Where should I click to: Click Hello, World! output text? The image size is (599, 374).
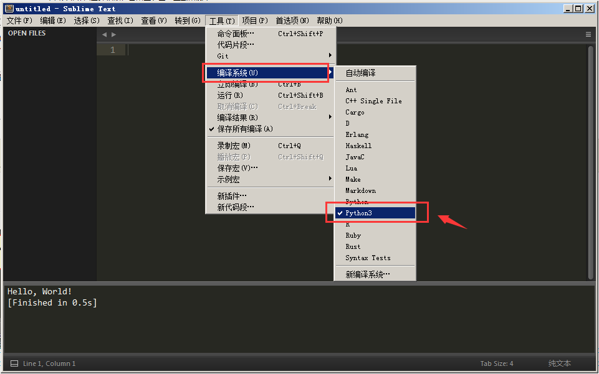coord(39,291)
